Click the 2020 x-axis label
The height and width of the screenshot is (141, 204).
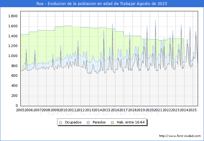point(149,110)
